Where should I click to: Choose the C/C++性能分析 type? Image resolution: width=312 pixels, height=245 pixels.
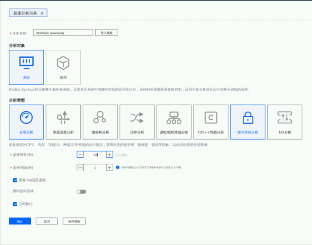211,122
